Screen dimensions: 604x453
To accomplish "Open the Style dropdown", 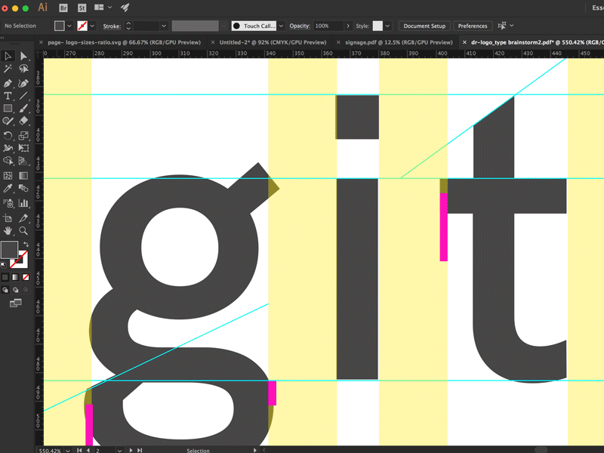I will 387,26.
